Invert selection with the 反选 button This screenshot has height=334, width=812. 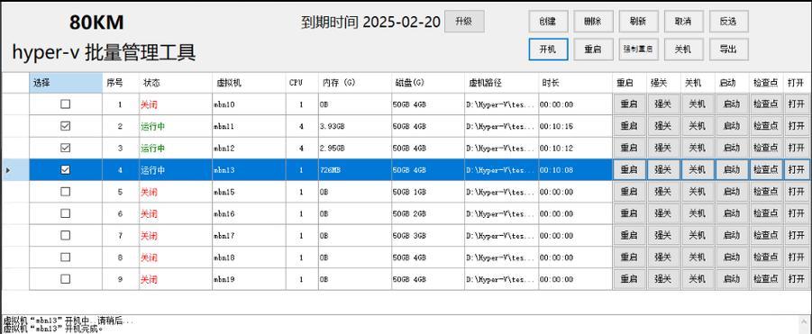pyautogui.click(x=728, y=22)
